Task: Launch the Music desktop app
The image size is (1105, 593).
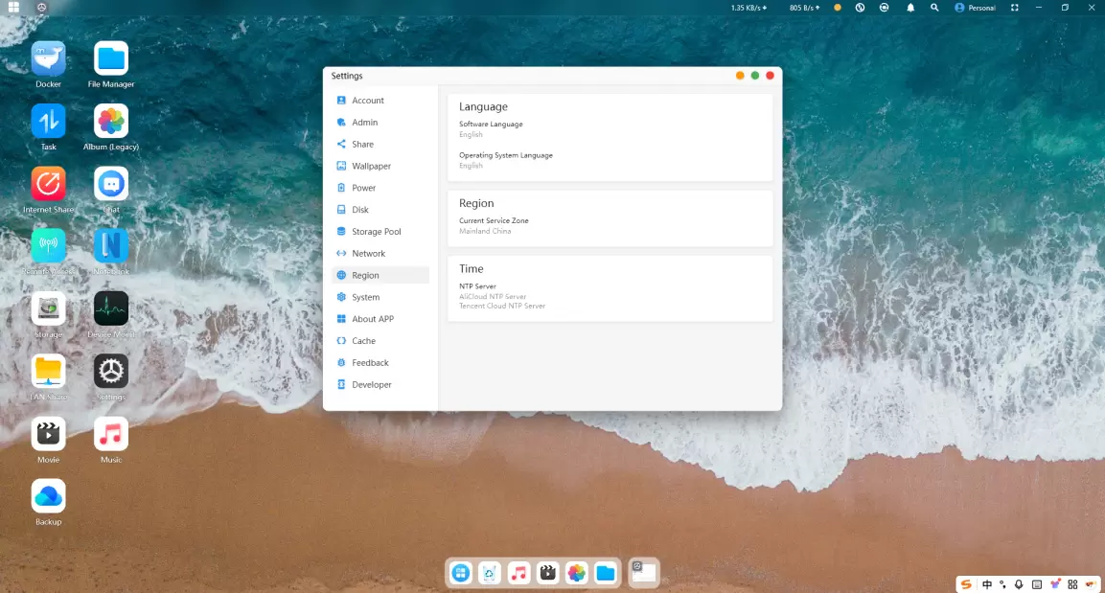Action: point(111,434)
